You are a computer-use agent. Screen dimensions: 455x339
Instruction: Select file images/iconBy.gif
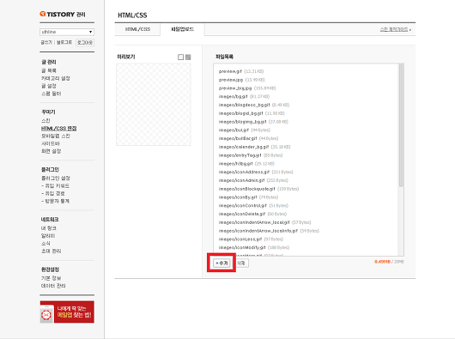tap(248, 197)
